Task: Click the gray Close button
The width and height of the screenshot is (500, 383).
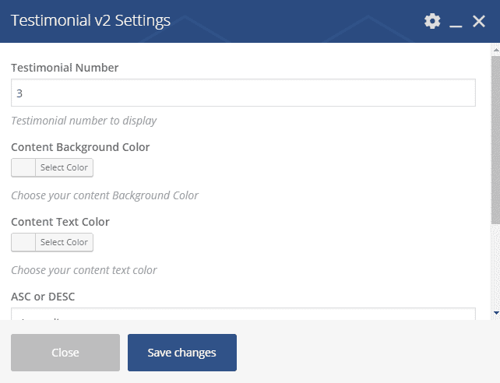Action: pyautogui.click(x=65, y=353)
